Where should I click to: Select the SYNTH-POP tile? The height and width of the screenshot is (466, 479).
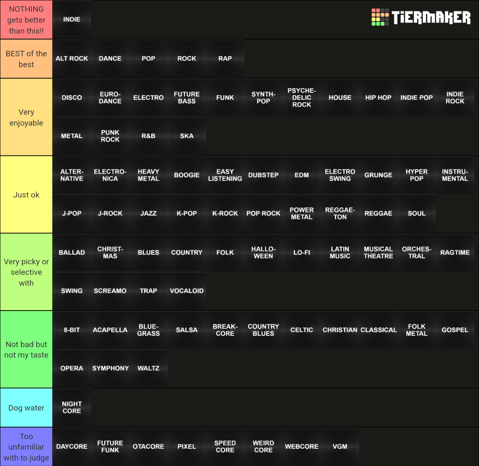click(263, 97)
